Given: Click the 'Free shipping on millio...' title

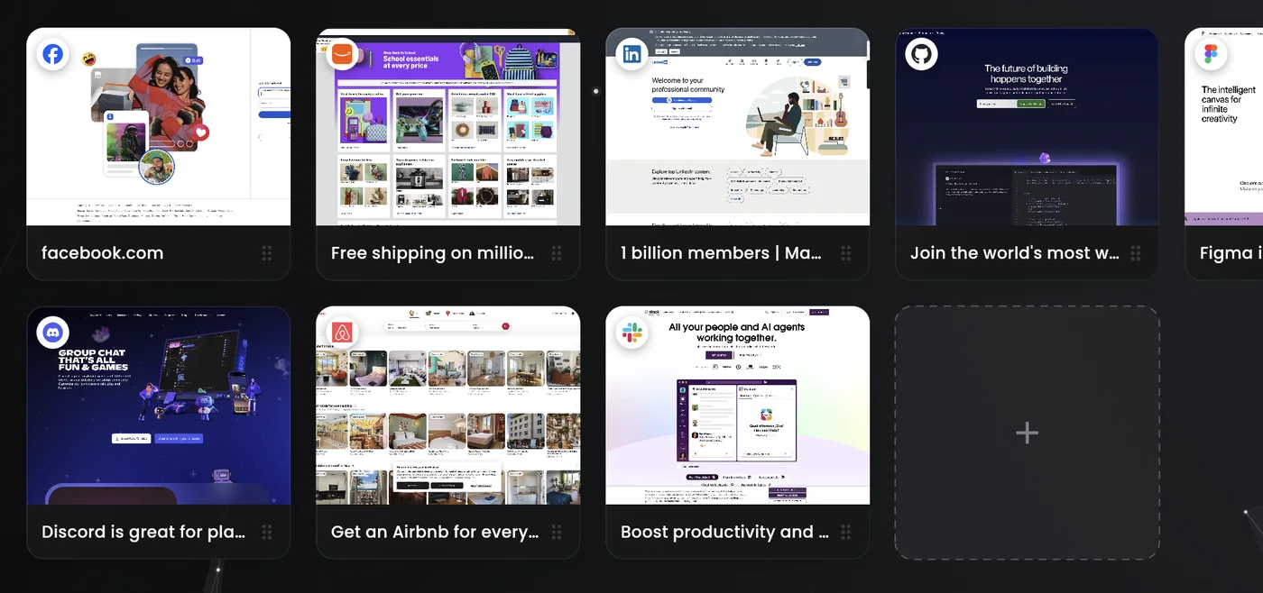Looking at the screenshot, I should tap(432, 253).
